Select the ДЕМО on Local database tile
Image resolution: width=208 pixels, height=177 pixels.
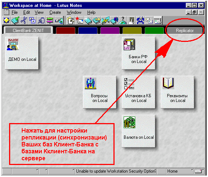pos(22,53)
